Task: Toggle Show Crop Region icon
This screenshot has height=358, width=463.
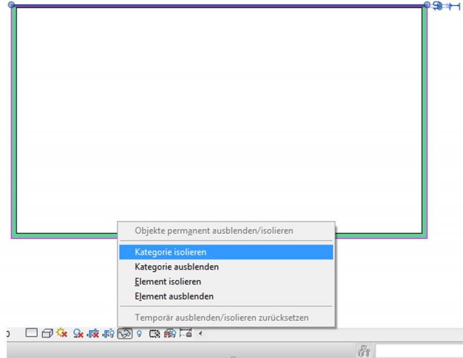Action: tap(108, 334)
